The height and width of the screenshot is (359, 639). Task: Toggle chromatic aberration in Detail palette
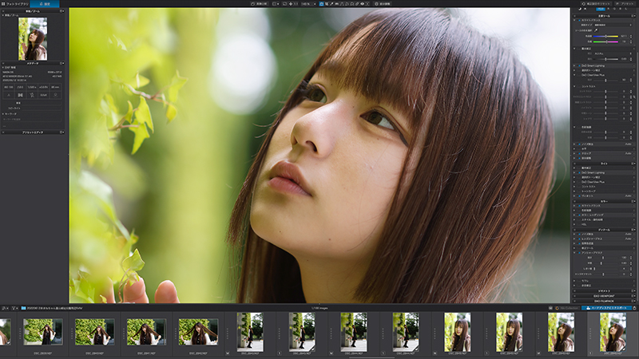[x=580, y=243]
